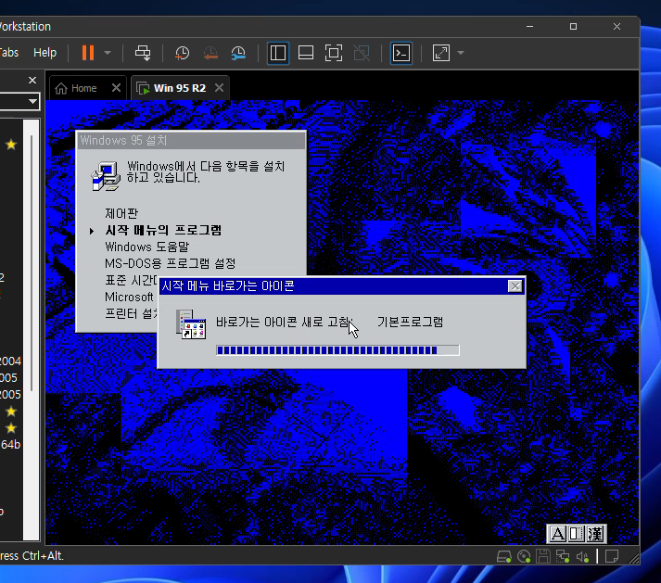Screen dimensions: 661x583
Task: Close the Home tab
Action: pyautogui.click(x=117, y=88)
